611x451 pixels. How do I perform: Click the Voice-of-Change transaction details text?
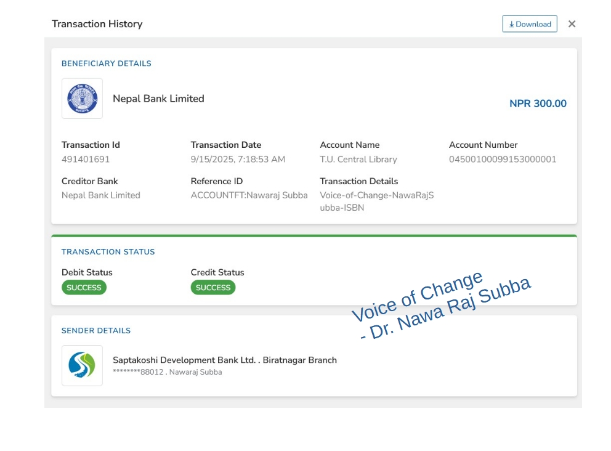[376, 201]
